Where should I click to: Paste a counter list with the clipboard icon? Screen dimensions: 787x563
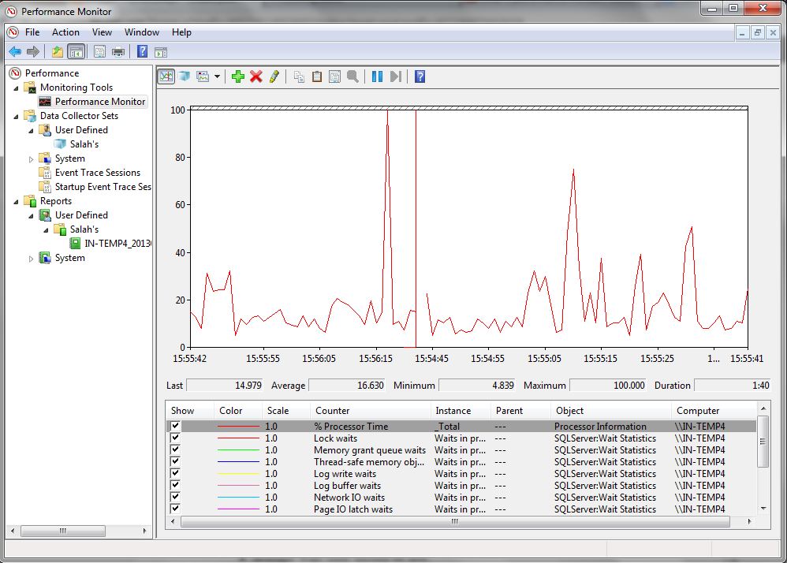pos(317,76)
